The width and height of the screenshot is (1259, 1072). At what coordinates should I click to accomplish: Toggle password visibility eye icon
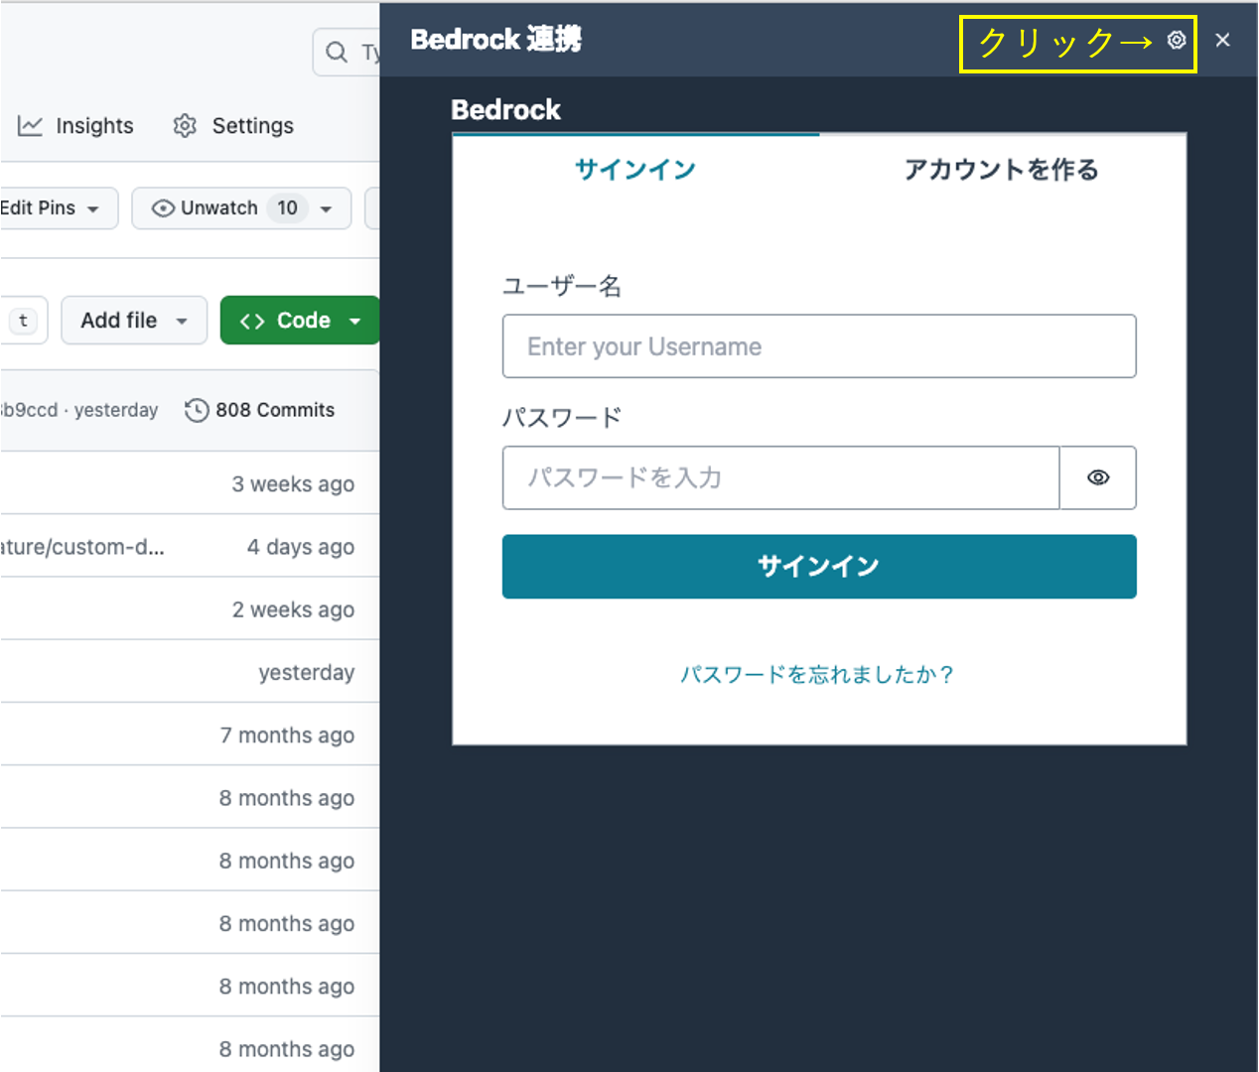(x=1098, y=477)
